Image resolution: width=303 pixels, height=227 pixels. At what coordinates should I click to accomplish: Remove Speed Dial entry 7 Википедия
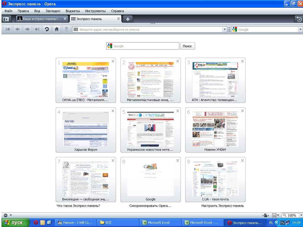coord(113,160)
